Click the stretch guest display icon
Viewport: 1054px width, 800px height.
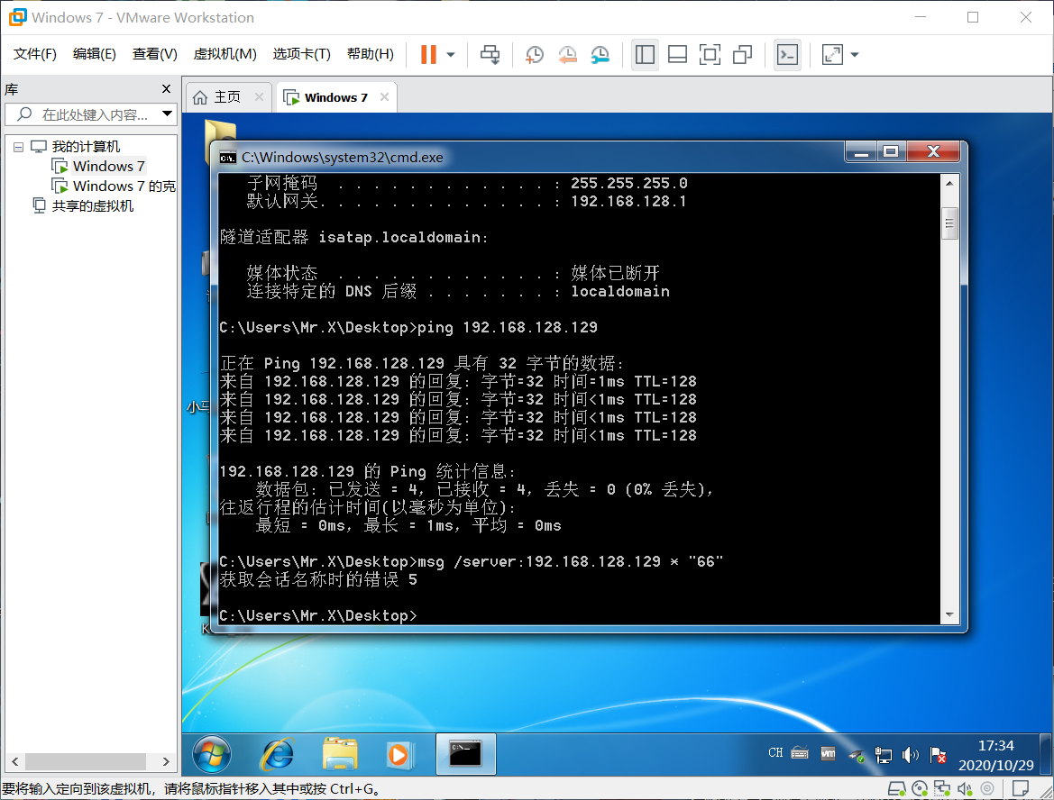(832, 54)
